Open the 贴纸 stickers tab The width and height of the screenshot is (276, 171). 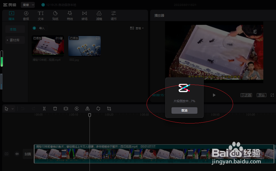click(x=55, y=16)
